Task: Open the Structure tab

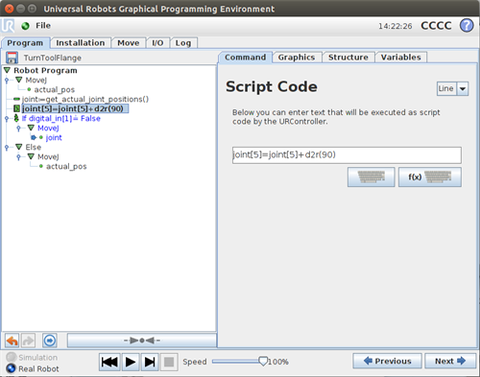Action: click(348, 58)
